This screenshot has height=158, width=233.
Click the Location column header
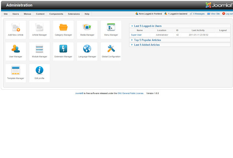coord(162,30)
